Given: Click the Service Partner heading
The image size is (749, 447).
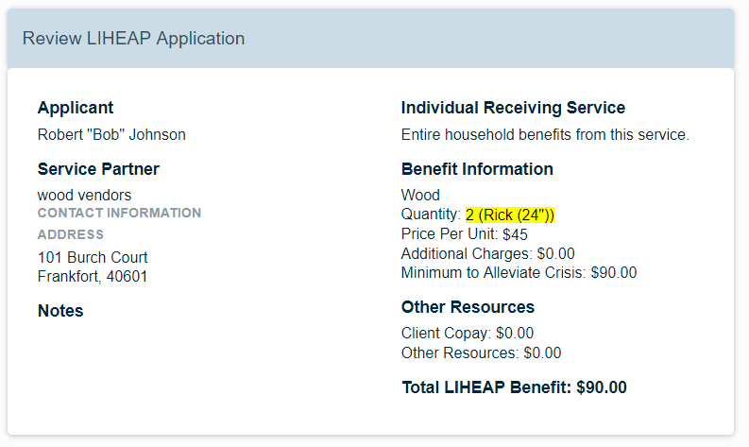Looking at the screenshot, I should pyautogui.click(x=98, y=169).
